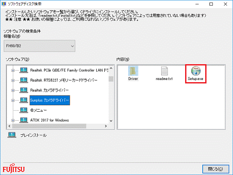Select the readme.txt document icon
The image size is (233, 175).
(x=164, y=71)
